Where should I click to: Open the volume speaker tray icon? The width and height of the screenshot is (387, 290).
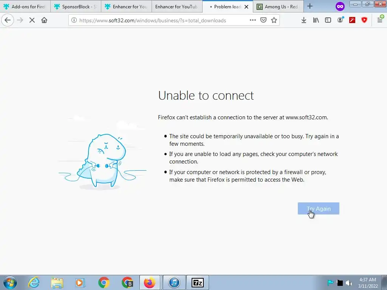click(x=348, y=283)
